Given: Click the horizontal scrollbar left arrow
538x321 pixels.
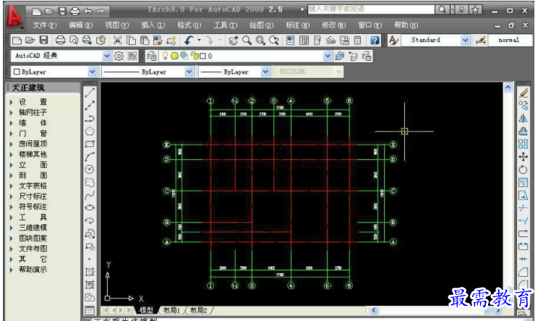Looking at the screenshot, I should tap(374, 310).
